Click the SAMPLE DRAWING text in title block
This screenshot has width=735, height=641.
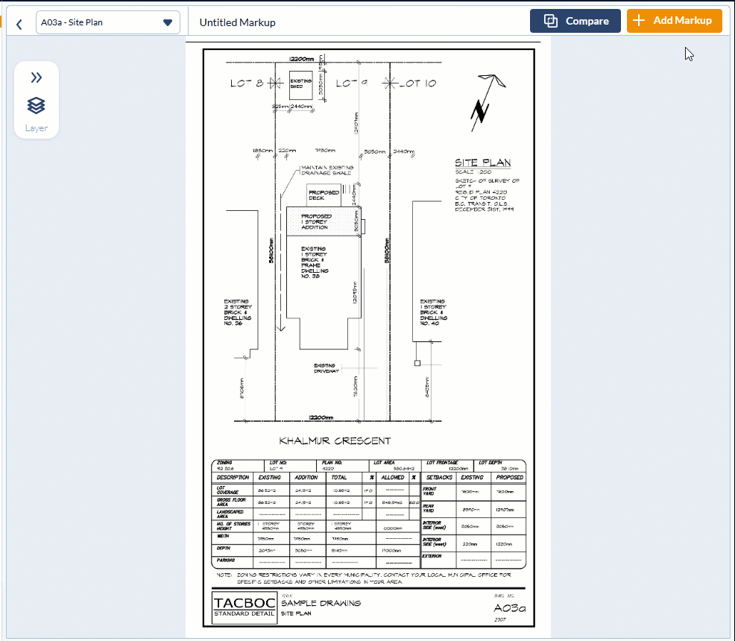coord(321,603)
